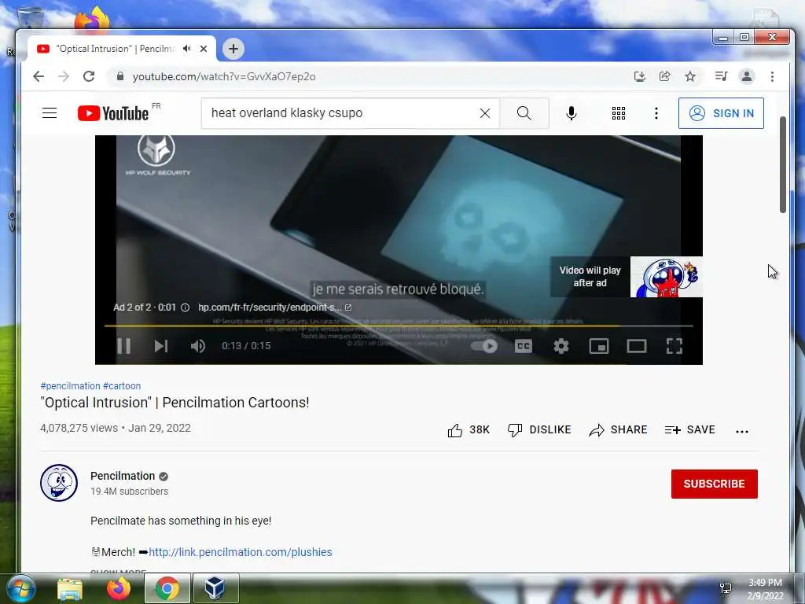The height and width of the screenshot is (604, 805).
Task: Click the #pencilmation hashtag
Action: 70,385
